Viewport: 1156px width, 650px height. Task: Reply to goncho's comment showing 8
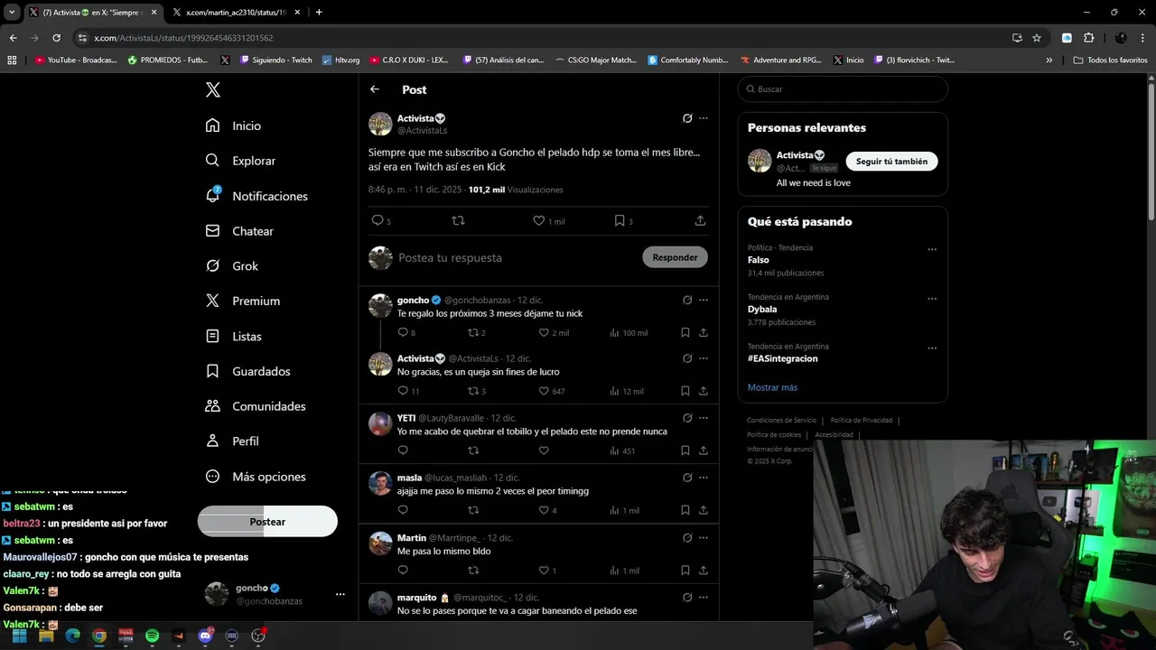tap(406, 333)
